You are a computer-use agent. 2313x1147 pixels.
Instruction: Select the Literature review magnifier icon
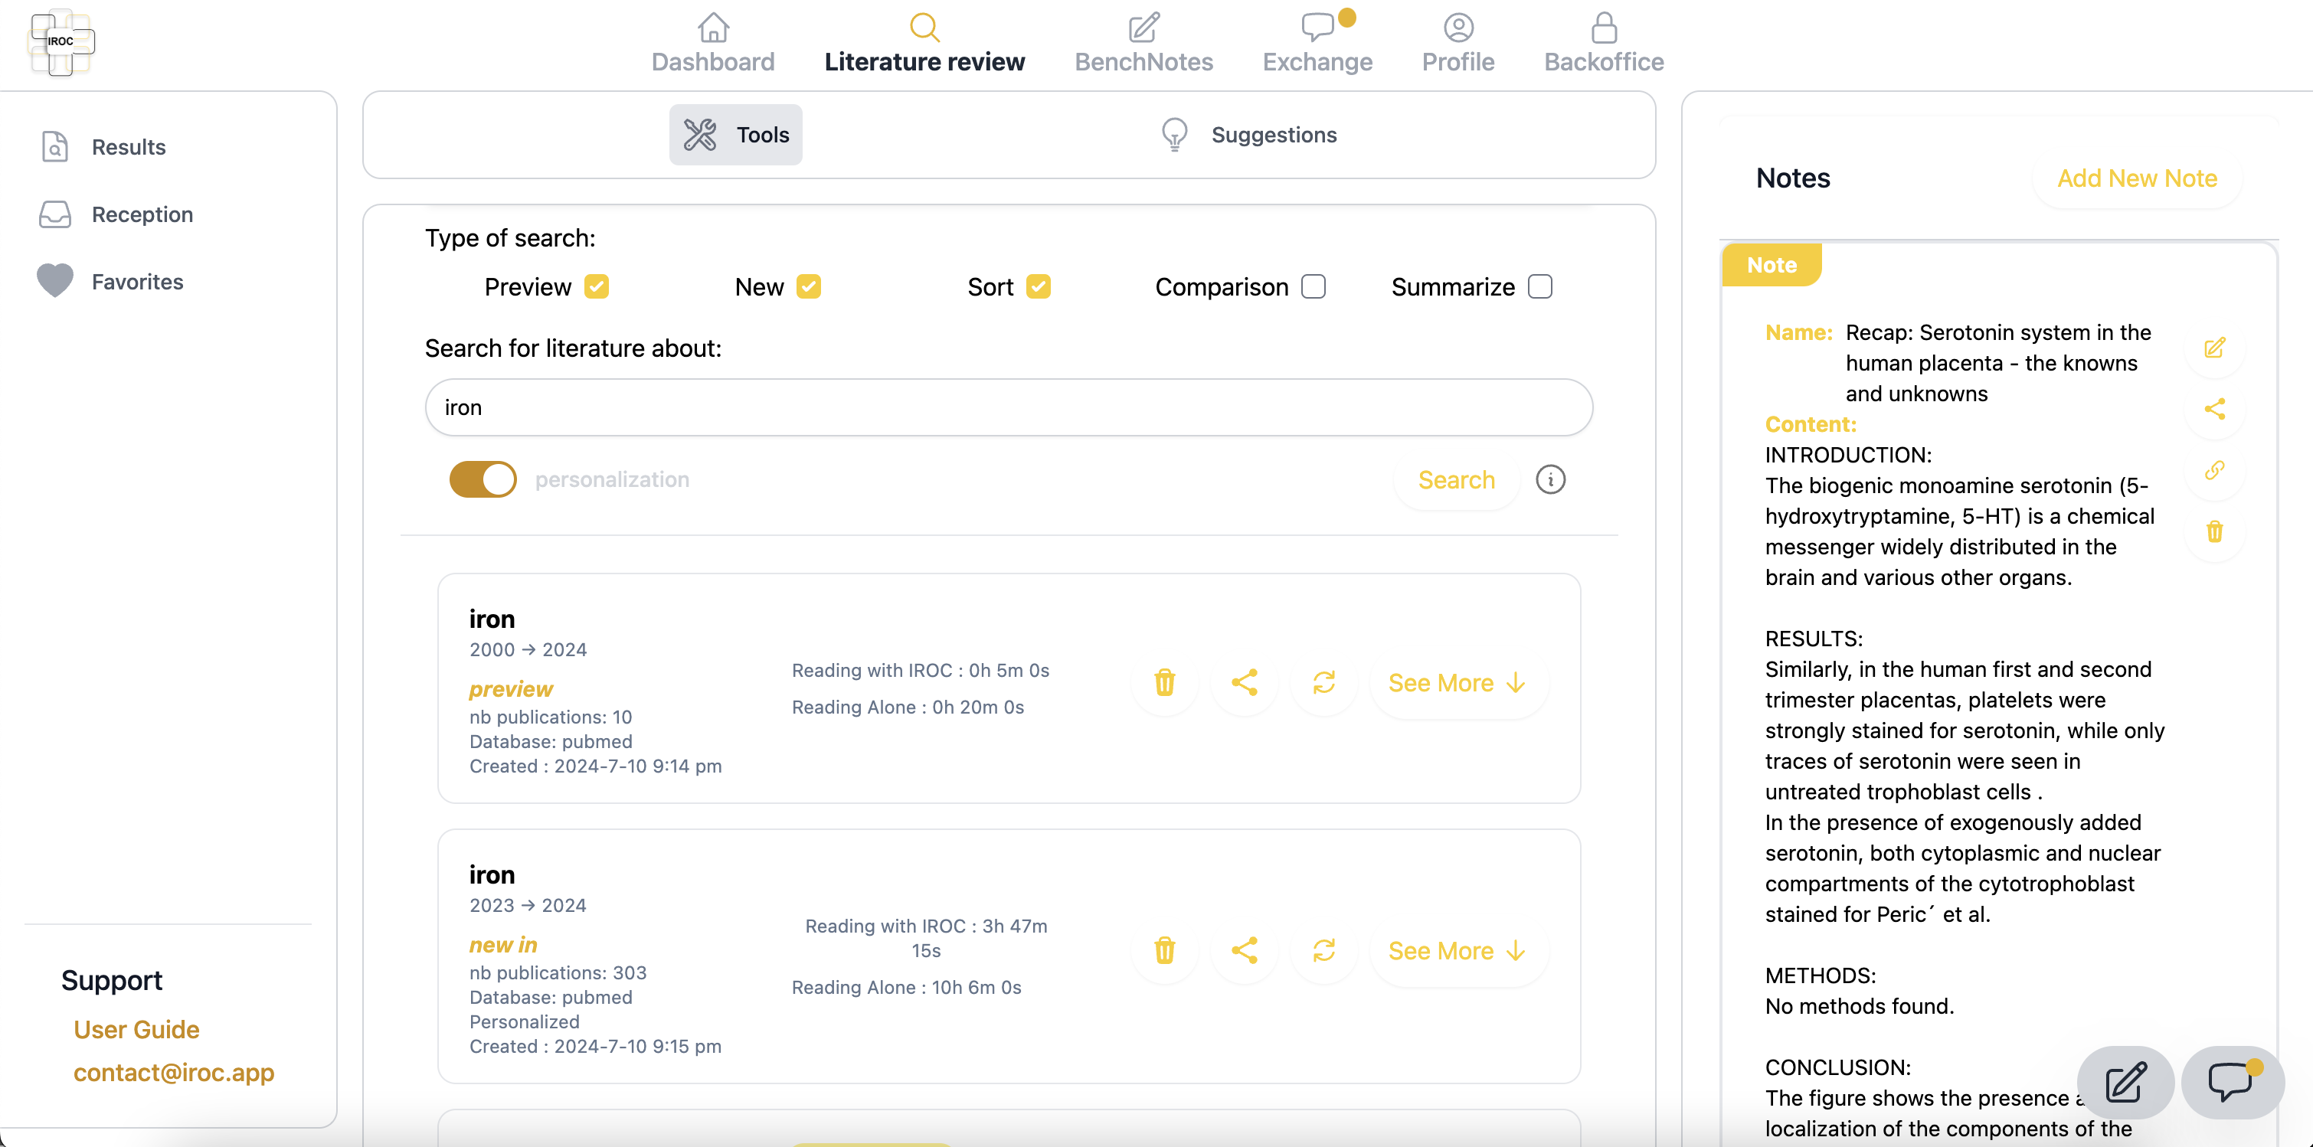coord(924,27)
